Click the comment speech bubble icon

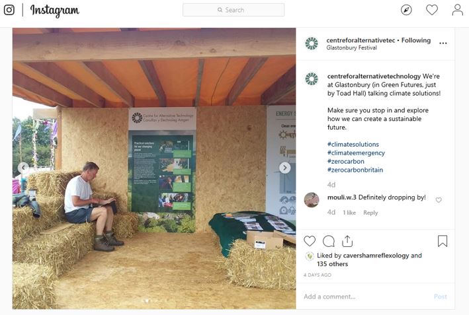pyautogui.click(x=329, y=241)
